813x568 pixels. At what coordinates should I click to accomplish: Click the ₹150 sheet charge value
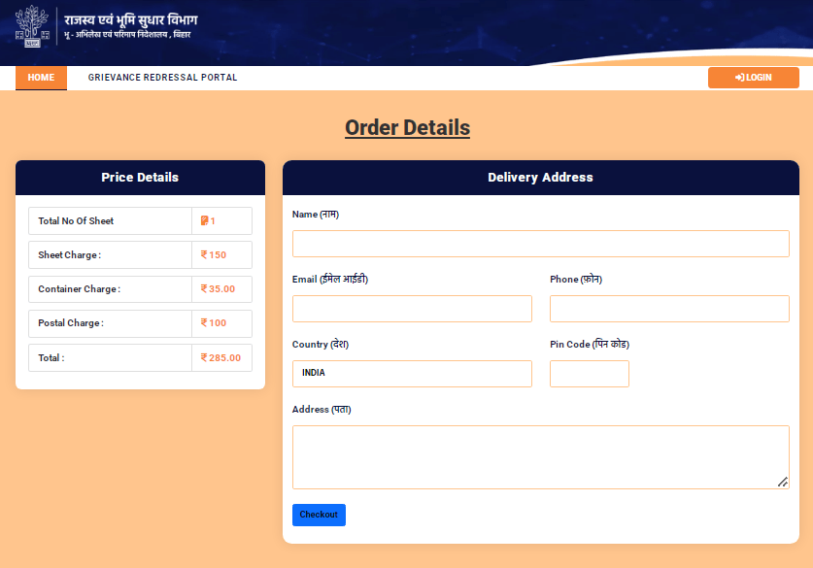pos(214,255)
